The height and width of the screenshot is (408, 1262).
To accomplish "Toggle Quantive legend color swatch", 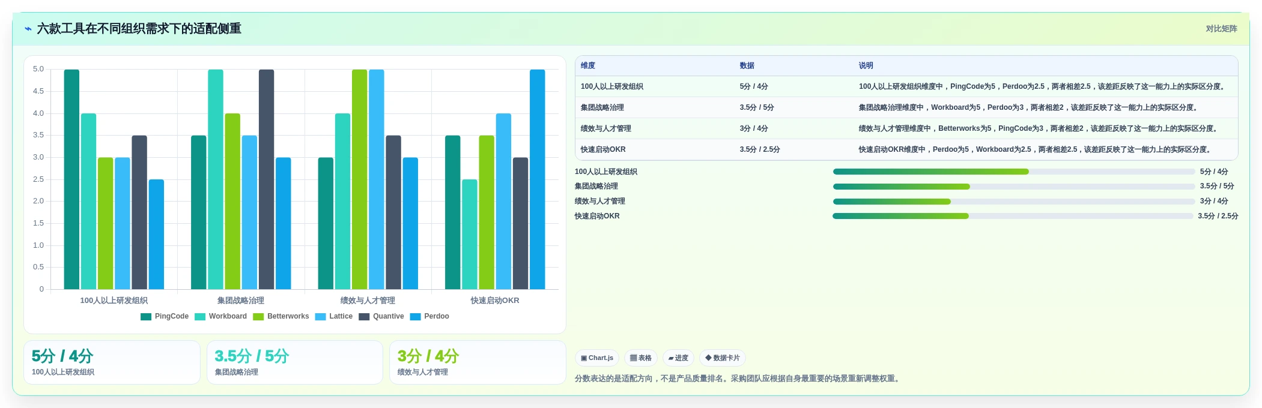I will [364, 317].
